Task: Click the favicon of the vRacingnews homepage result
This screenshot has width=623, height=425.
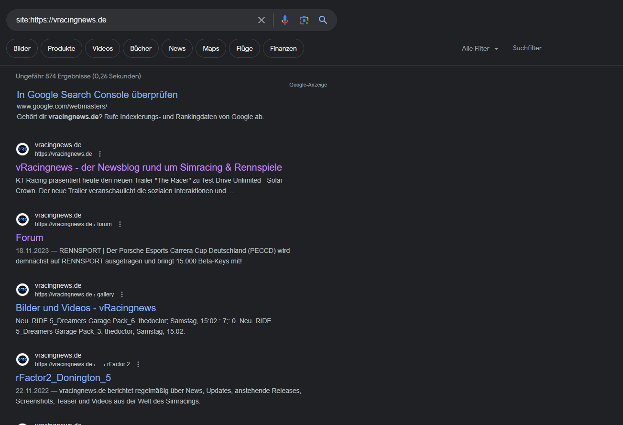Action: click(22, 149)
